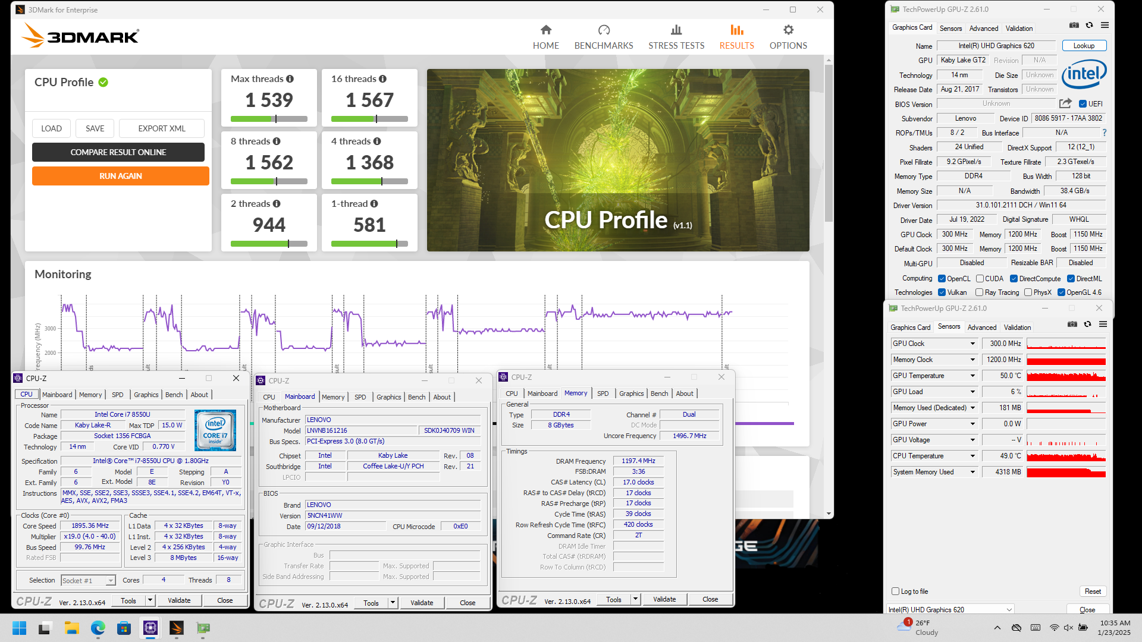Click the Bus Interface question mark in GPU-Z

pos(1105,133)
